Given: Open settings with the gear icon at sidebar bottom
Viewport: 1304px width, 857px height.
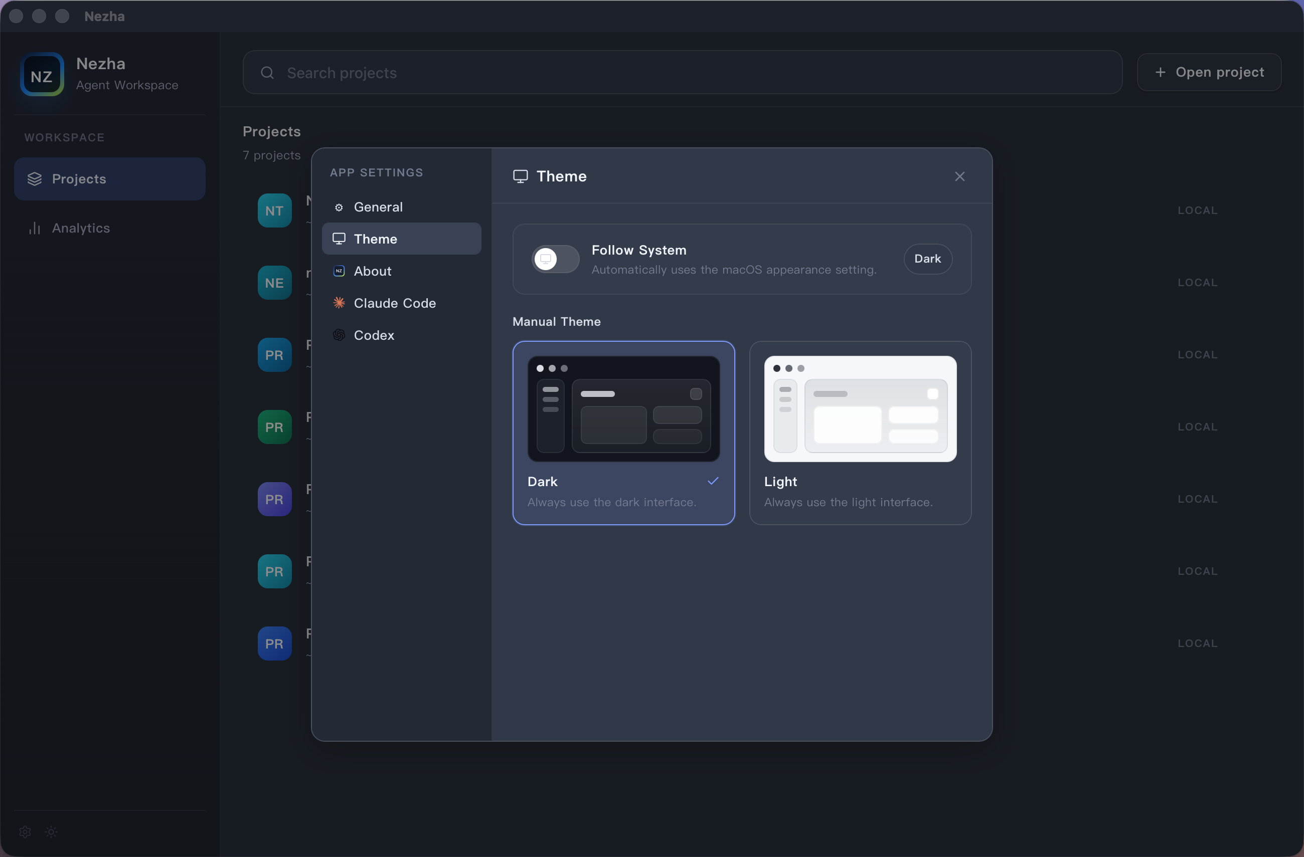Looking at the screenshot, I should 24,832.
